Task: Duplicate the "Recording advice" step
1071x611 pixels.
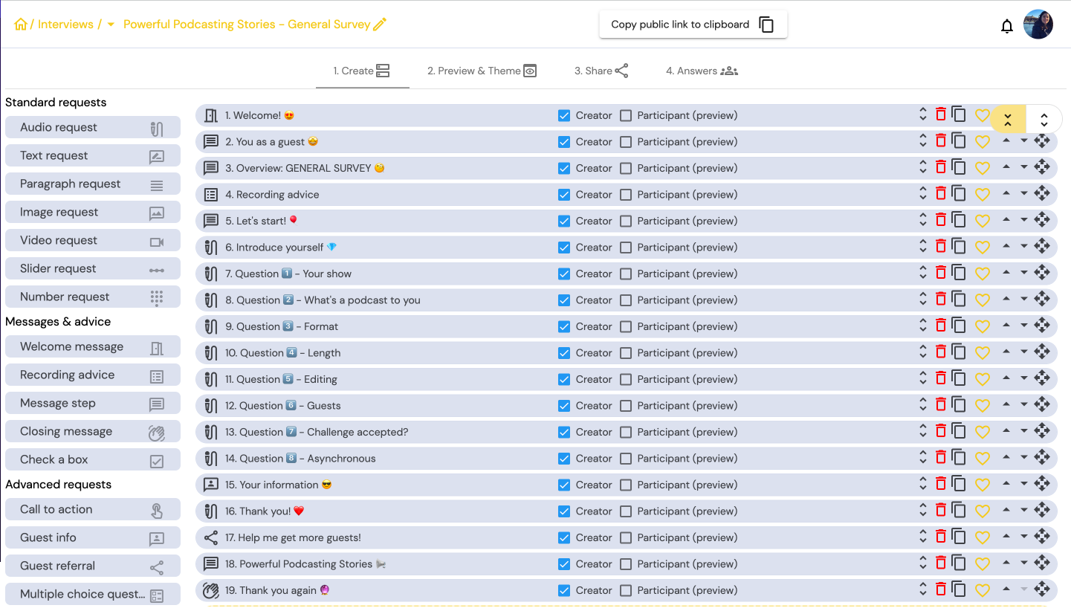Action: click(x=959, y=193)
